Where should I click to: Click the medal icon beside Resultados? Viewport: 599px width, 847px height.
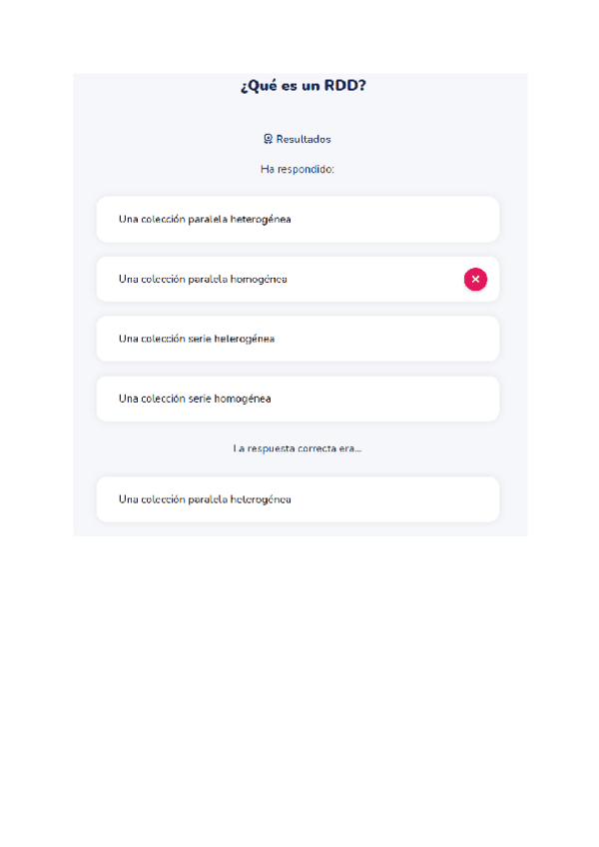point(268,139)
